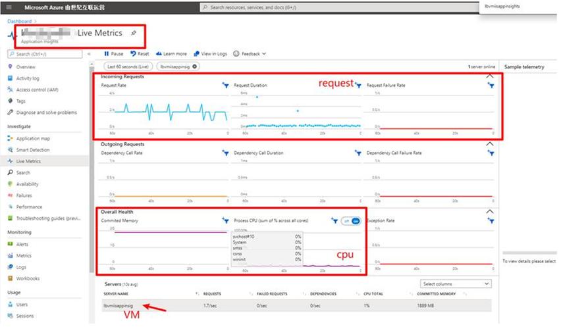The width and height of the screenshot is (561, 329).
Task: Collapse the Incoming Requests section
Action: [490, 76]
